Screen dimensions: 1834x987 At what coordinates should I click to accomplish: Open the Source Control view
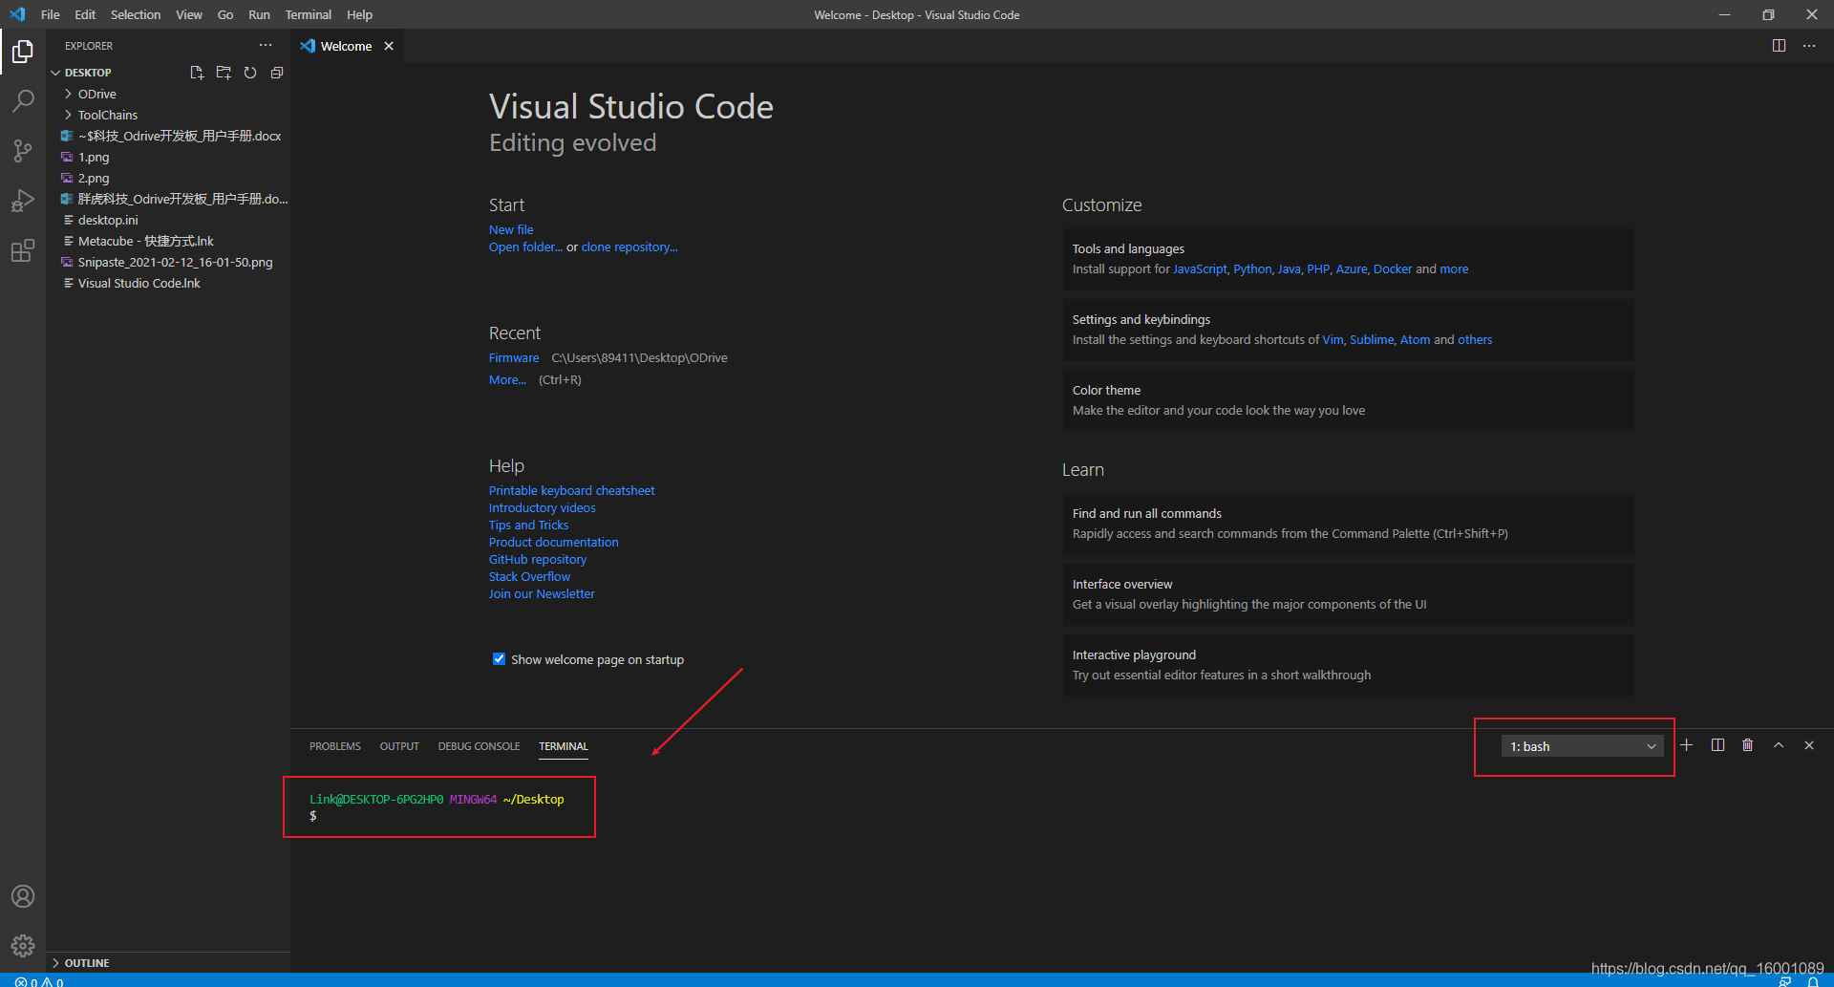coord(23,151)
